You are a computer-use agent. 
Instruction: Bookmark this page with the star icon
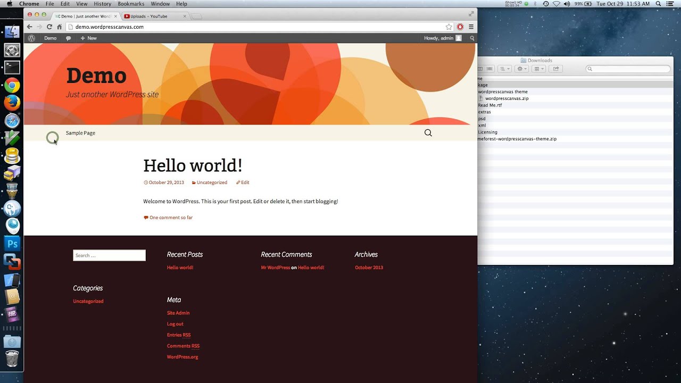pyautogui.click(x=449, y=27)
